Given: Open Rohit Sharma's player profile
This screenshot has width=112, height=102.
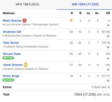Looking at the screenshot, I should click(12, 21).
